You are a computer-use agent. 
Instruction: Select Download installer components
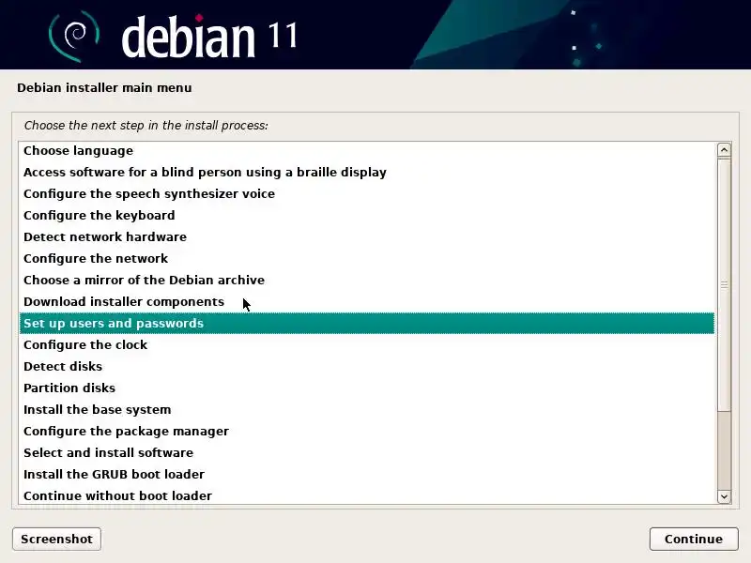[366, 301]
